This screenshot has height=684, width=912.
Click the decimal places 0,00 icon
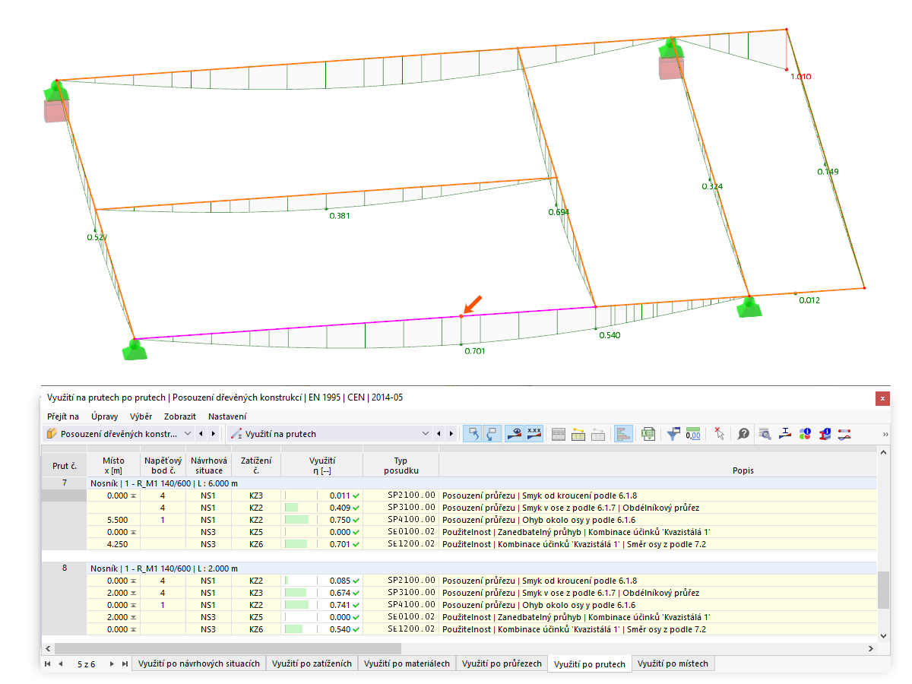point(692,434)
